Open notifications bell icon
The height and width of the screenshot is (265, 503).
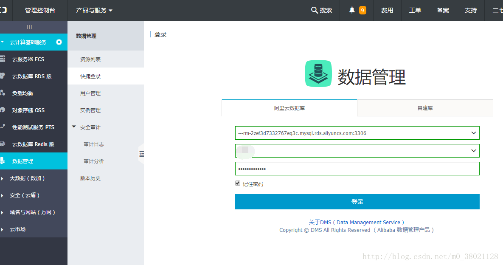pos(352,10)
